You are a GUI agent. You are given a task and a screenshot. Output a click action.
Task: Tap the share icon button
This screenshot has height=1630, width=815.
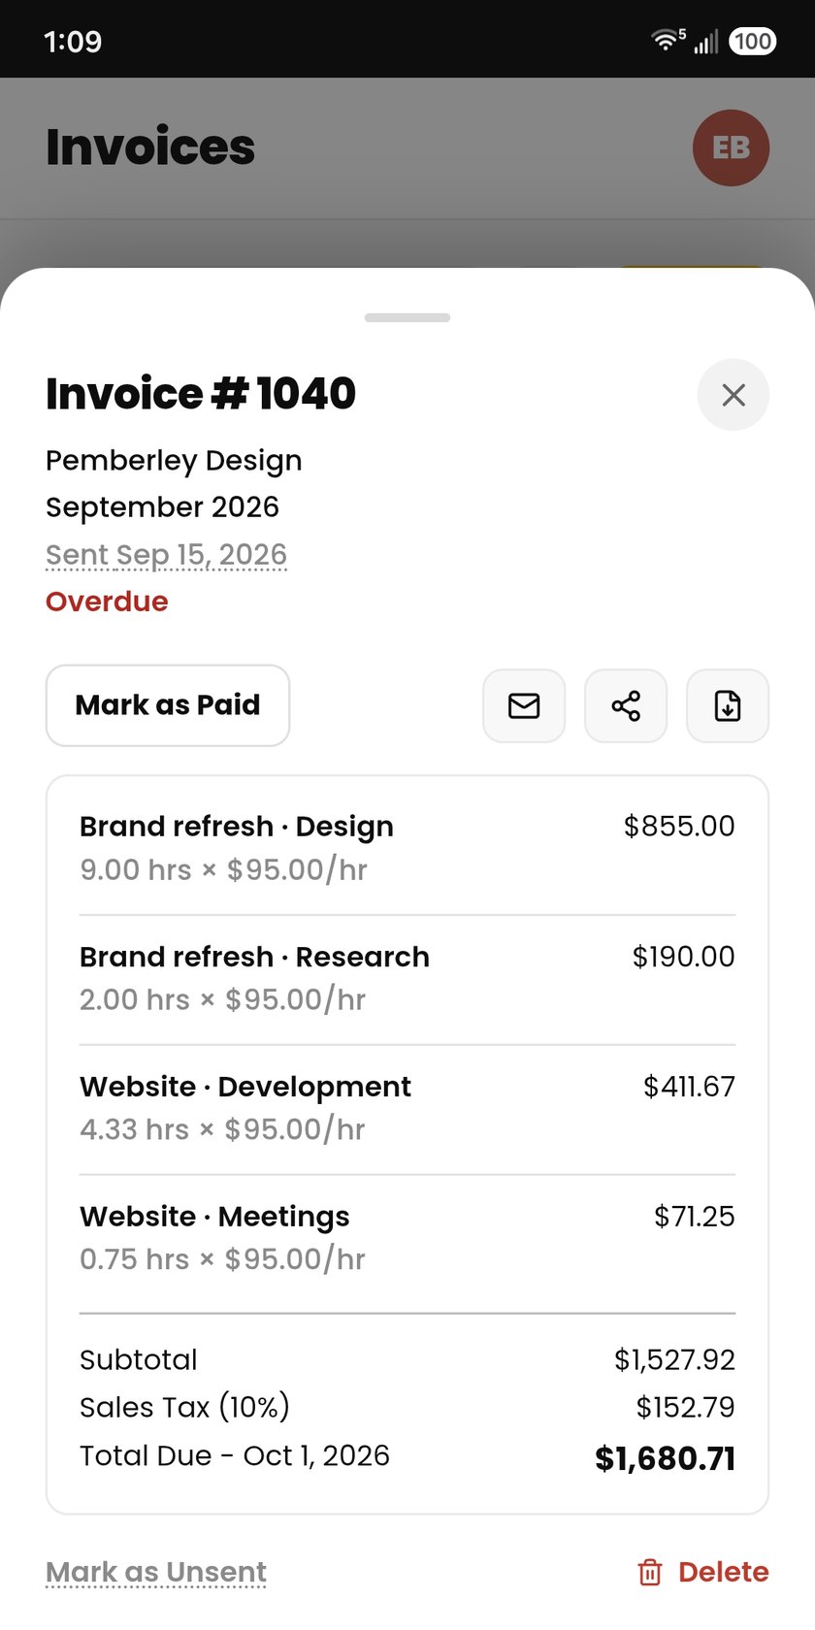(x=626, y=705)
